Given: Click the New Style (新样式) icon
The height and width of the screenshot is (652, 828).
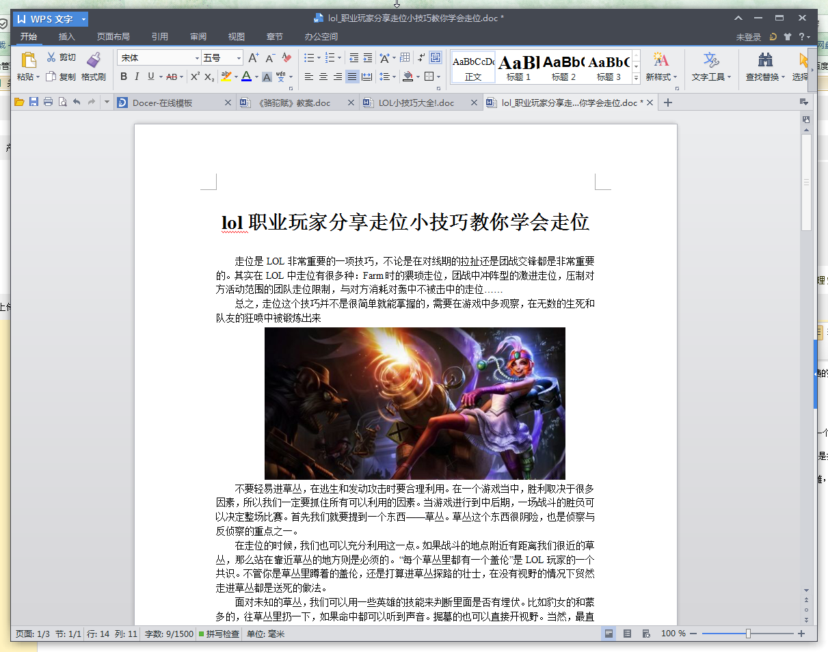Looking at the screenshot, I should 660,60.
